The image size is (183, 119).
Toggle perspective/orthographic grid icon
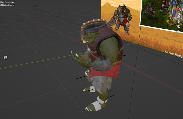178,31
